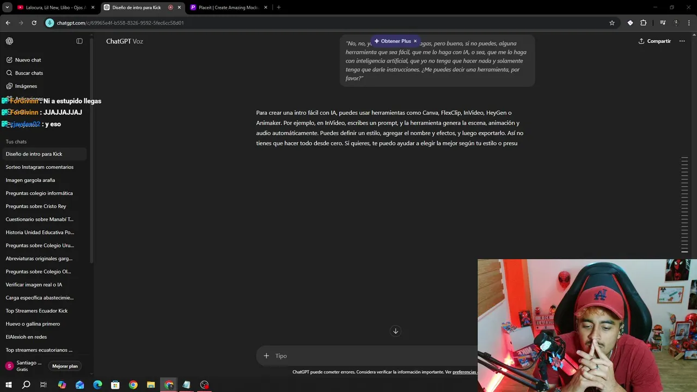
Task: Open a new browser tab
Action: [x=279, y=8]
